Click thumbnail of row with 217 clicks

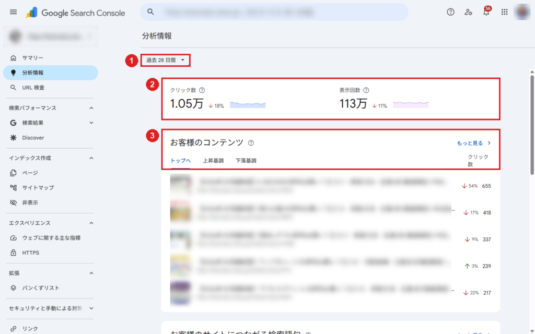coord(181,292)
